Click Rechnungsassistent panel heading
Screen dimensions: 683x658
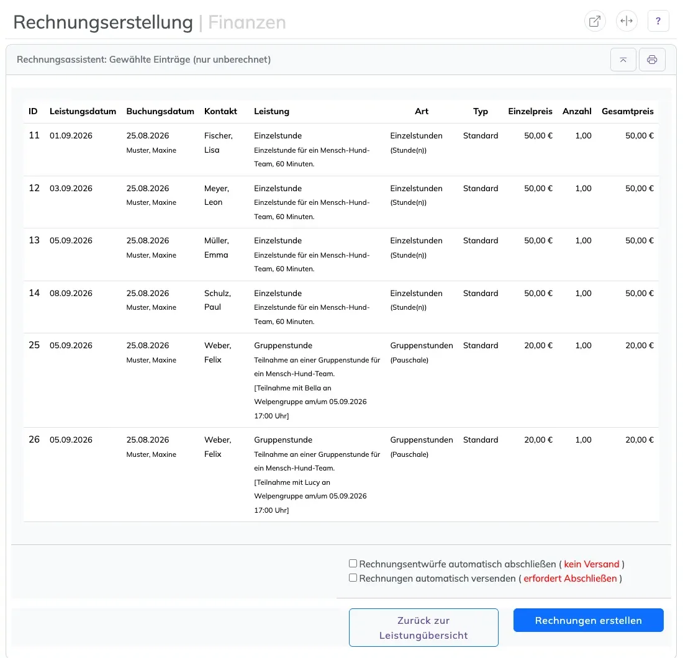144,60
